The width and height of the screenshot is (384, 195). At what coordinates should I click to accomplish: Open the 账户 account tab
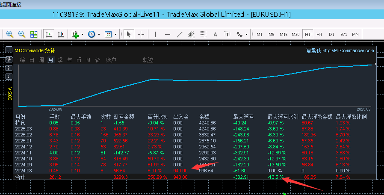(x=111, y=60)
